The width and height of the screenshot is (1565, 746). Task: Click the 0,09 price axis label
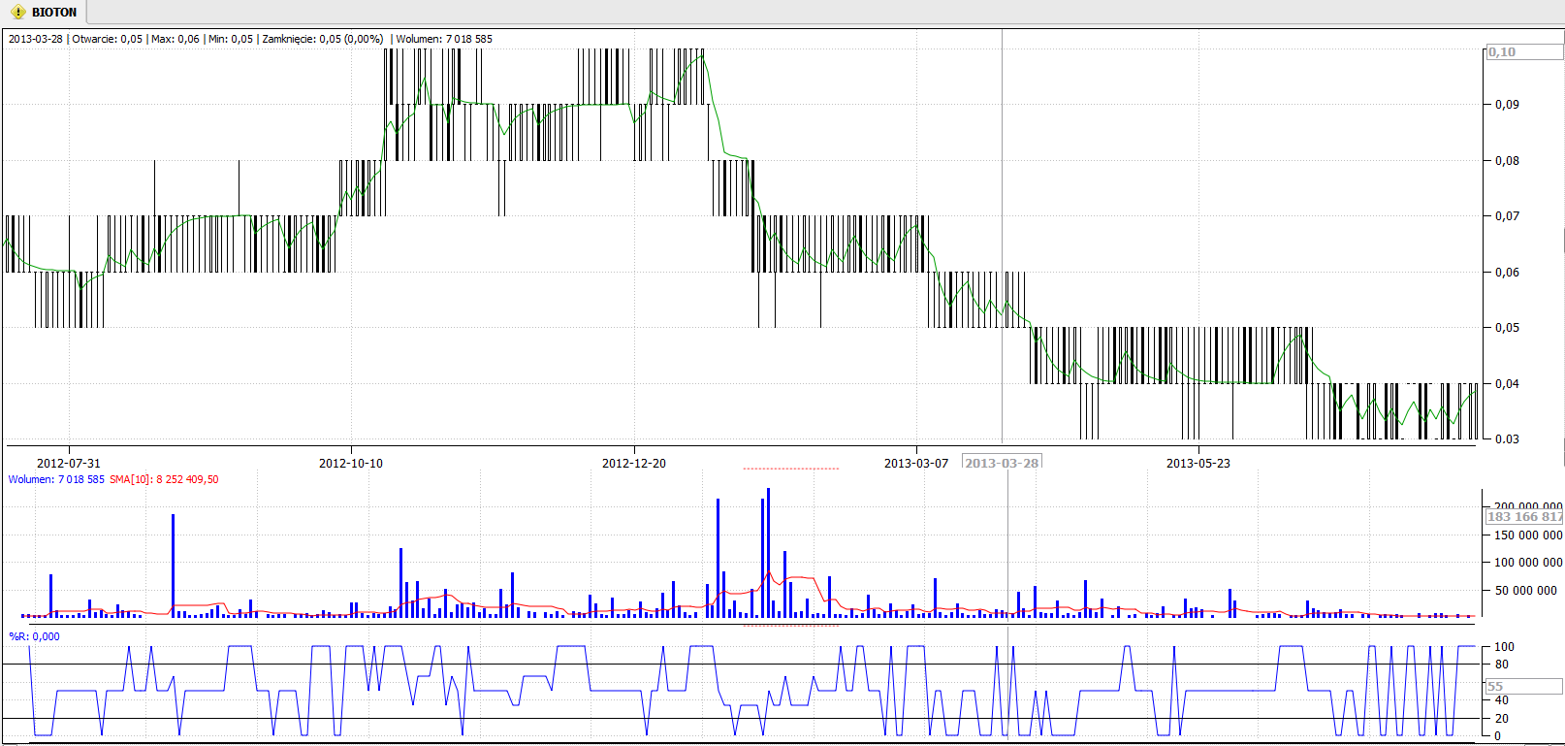(x=1507, y=105)
